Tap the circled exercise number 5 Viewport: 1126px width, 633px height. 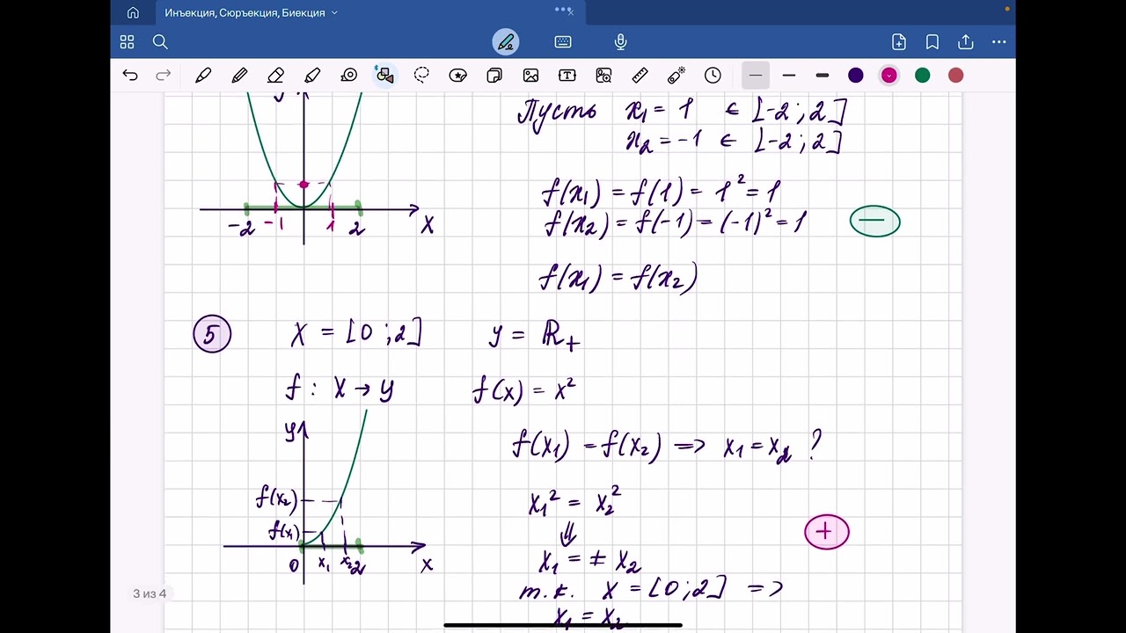tap(212, 335)
